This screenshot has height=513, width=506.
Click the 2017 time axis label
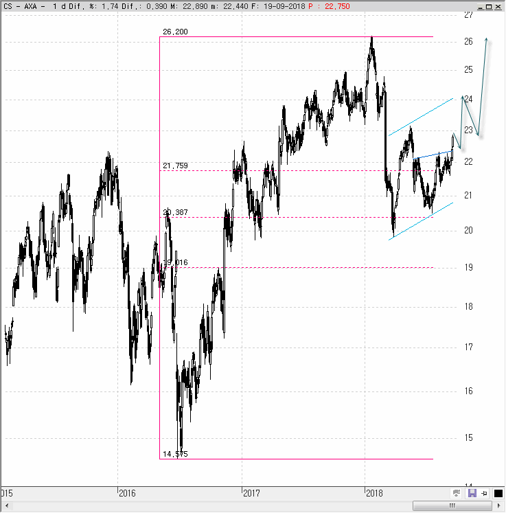pyautogui.click(x=251, y=493)
